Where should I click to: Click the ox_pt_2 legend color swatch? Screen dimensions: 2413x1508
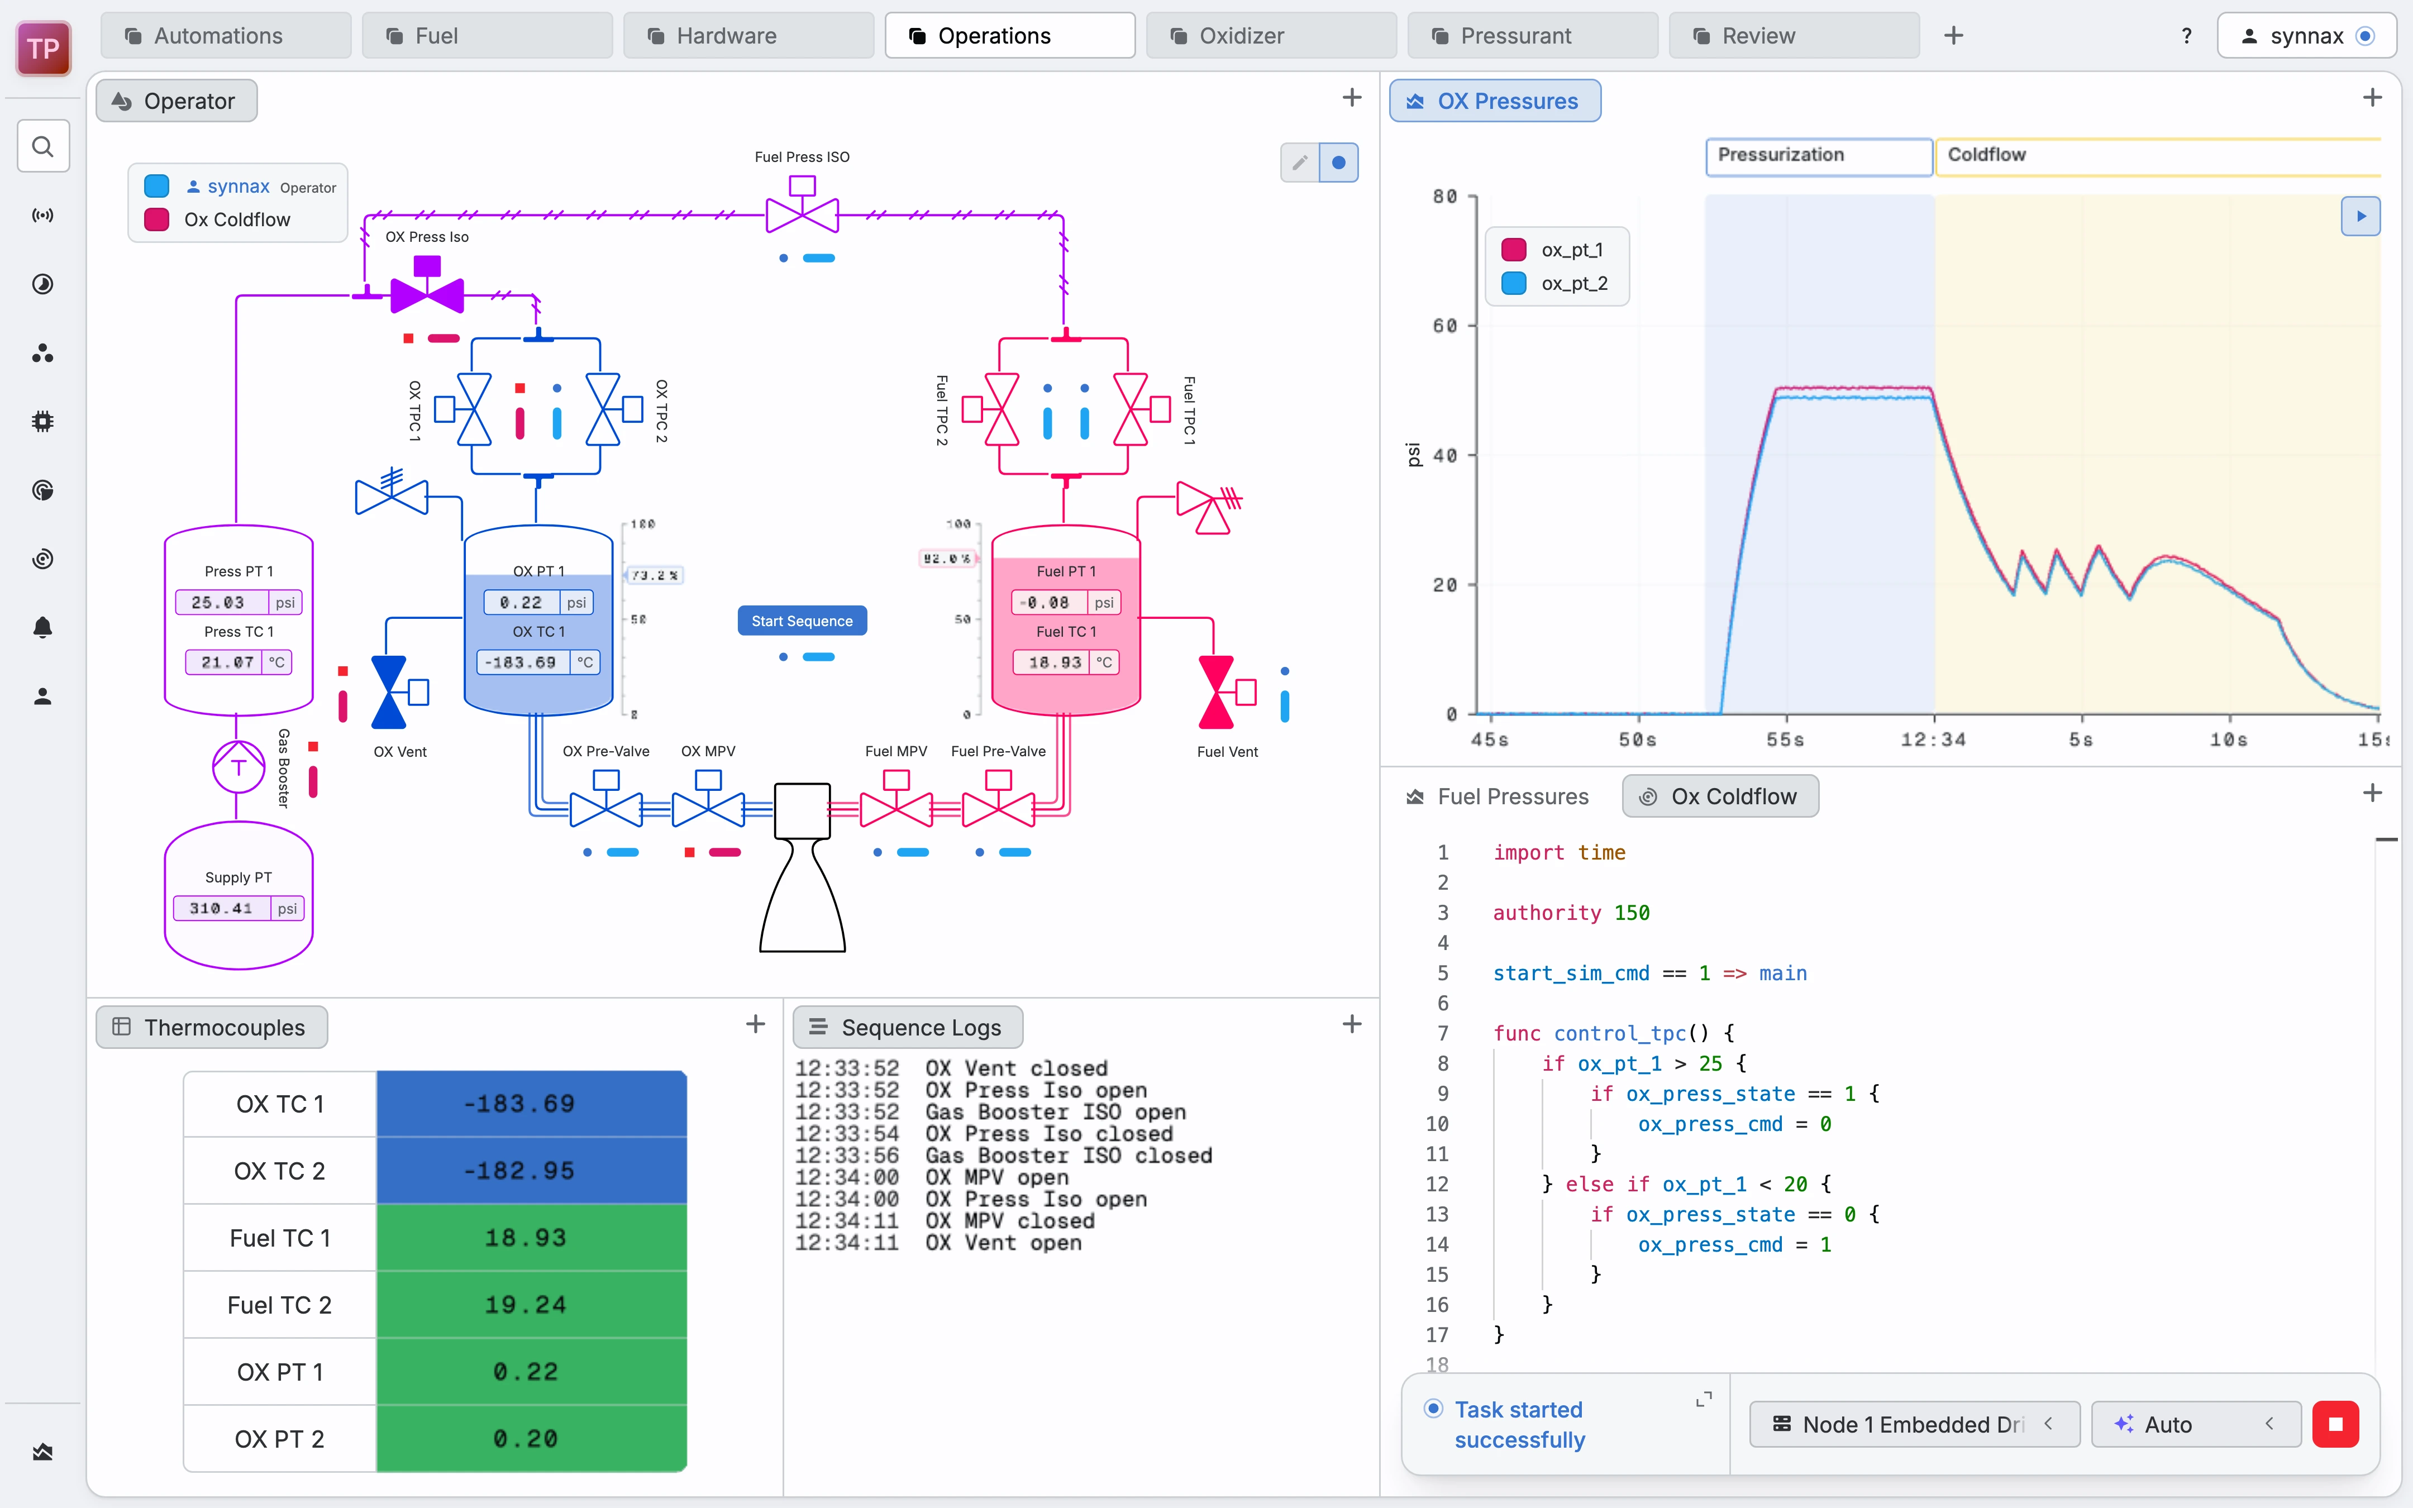pos(1514,283)
